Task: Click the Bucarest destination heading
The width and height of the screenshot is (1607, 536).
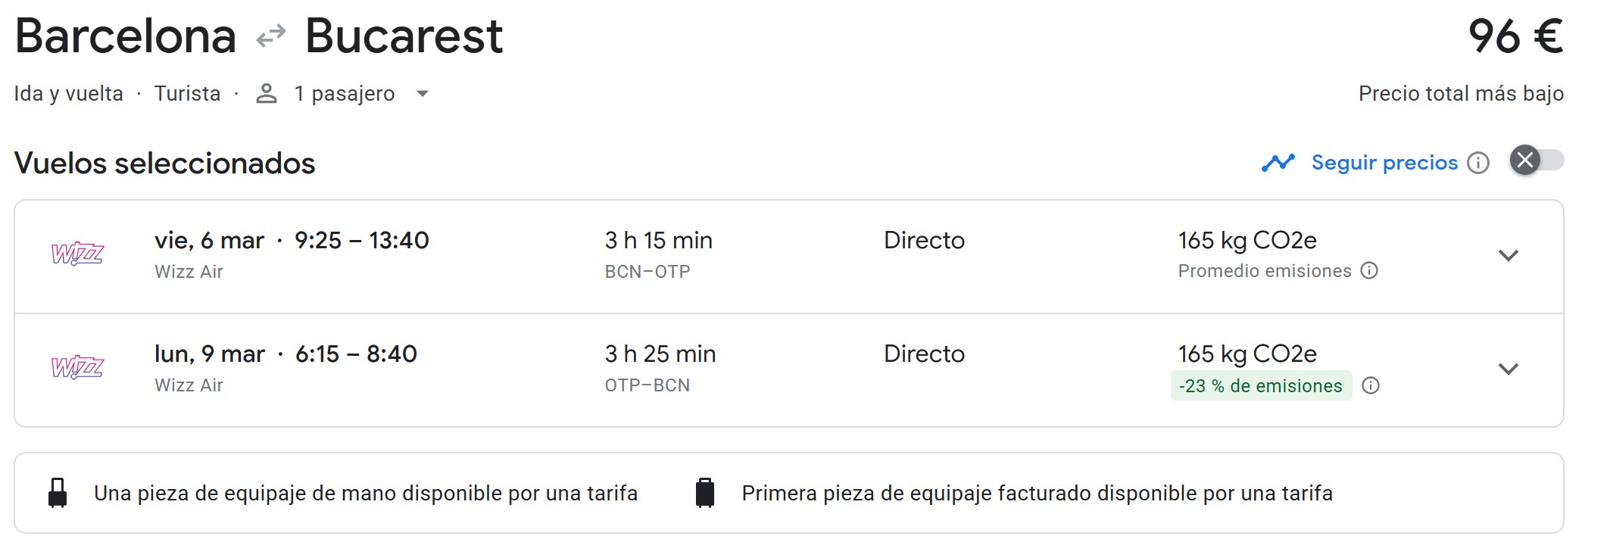Action: 404,36
